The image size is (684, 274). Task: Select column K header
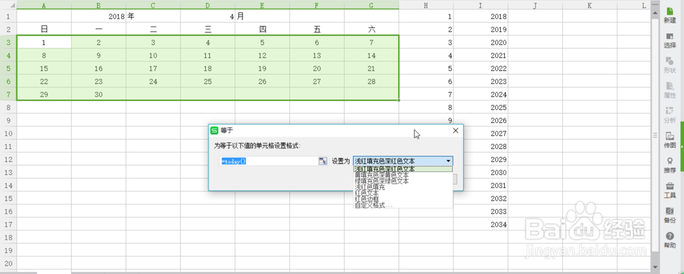590,5
